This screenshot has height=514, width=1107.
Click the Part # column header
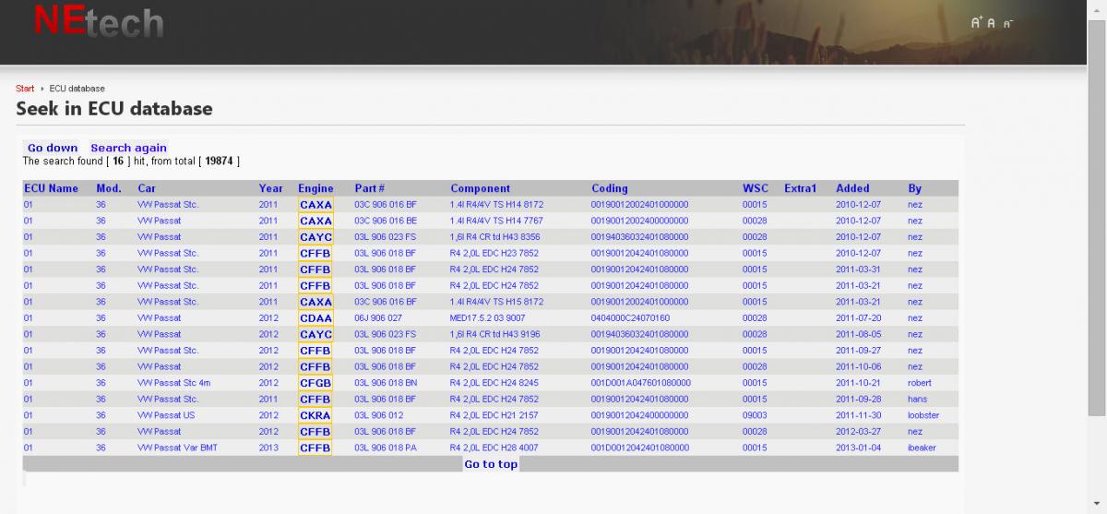(370, 188)
